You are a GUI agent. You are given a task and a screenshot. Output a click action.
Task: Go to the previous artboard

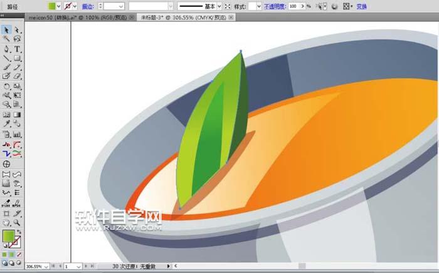60,266
